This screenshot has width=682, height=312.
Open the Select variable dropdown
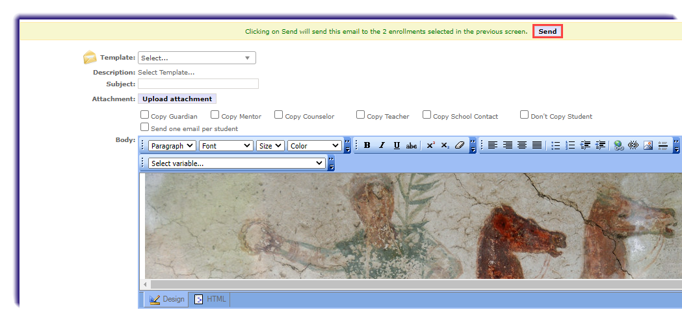pyautogui.click(x=237, y=163)
